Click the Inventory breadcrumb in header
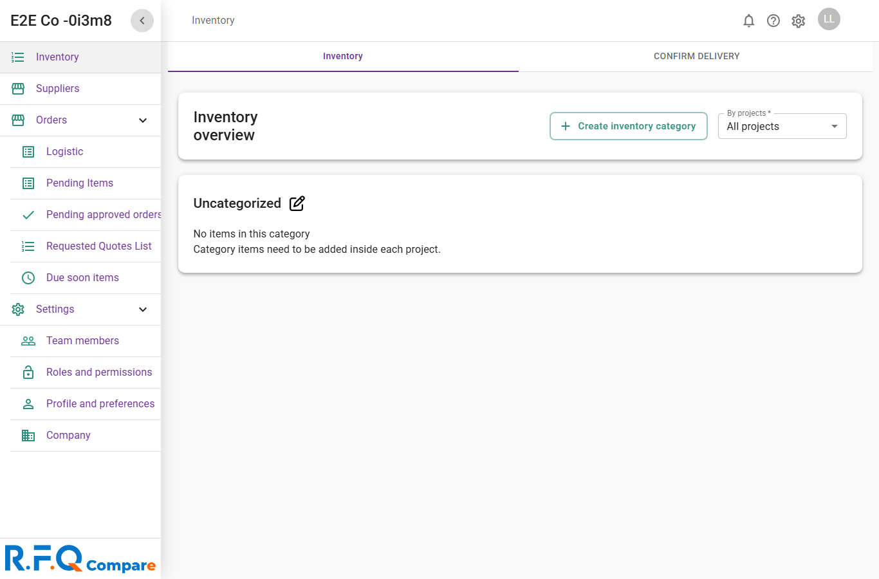This screenshot has width=879, height=579. click(213, 21)
